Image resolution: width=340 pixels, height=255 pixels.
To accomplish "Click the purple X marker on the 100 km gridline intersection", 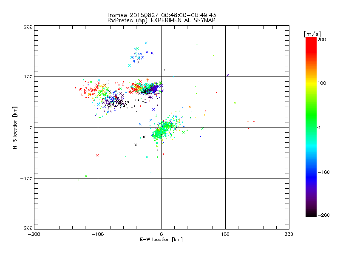I will 228,75.
